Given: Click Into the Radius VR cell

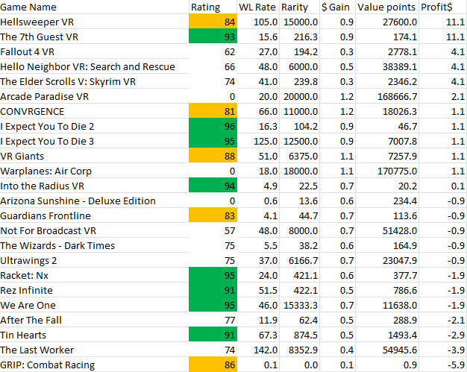Looking at the screenshot, I should tap(94, 186).
